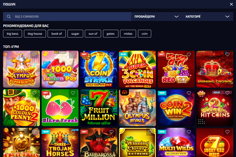
Task: Favorite Barbarossa with its heart icon
Action: 112,132
